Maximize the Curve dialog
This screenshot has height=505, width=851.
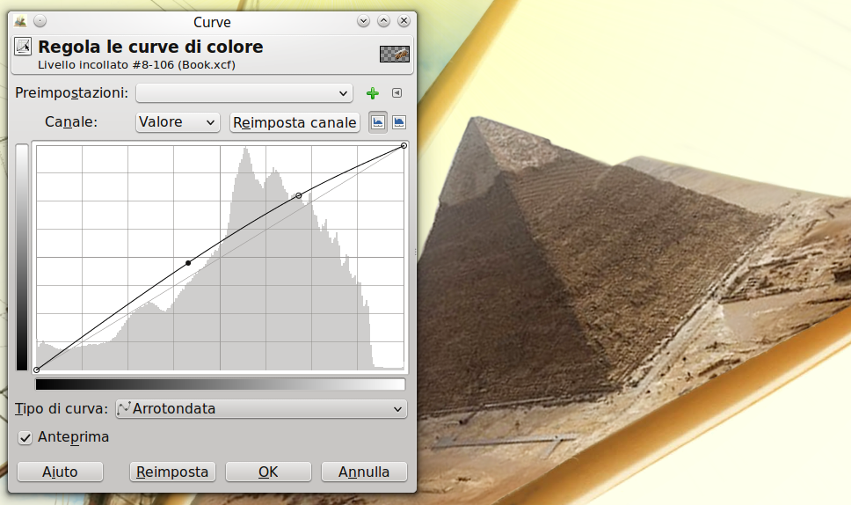click(x=383, y=21)
